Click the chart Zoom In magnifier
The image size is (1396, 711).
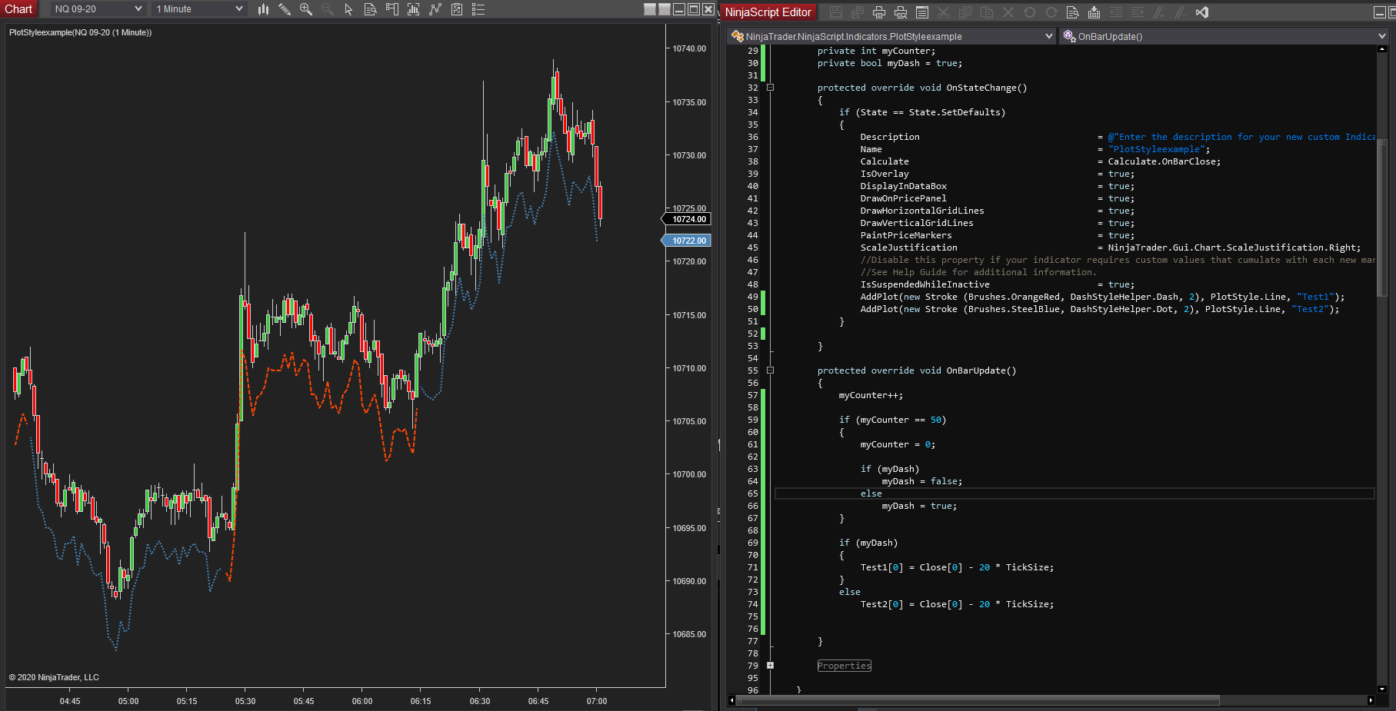[306, 9]
